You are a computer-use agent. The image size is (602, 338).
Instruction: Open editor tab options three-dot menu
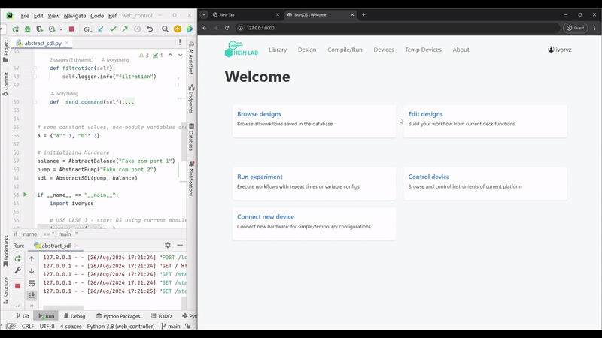tap(180, 43)
